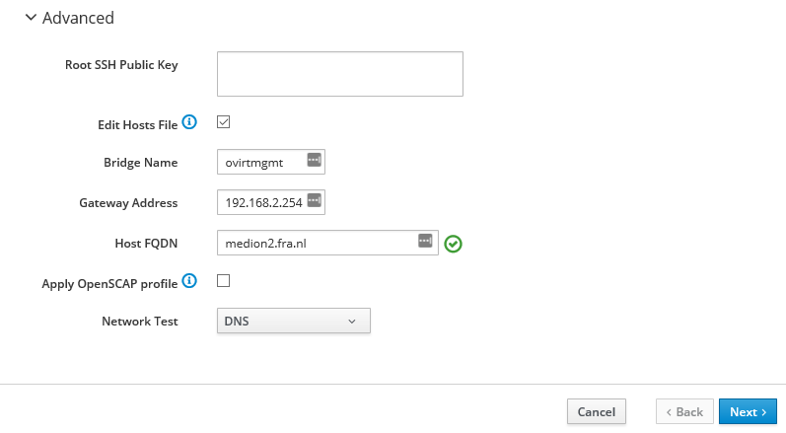Click into the Bridge Name input field
786x433 pixels.
point(261,162)
